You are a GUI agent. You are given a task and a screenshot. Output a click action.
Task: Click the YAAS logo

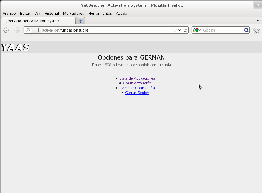pos(15,47)
